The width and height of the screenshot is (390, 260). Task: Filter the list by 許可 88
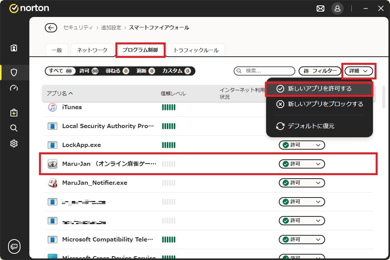pyautogui.click(x=89, y=71)
